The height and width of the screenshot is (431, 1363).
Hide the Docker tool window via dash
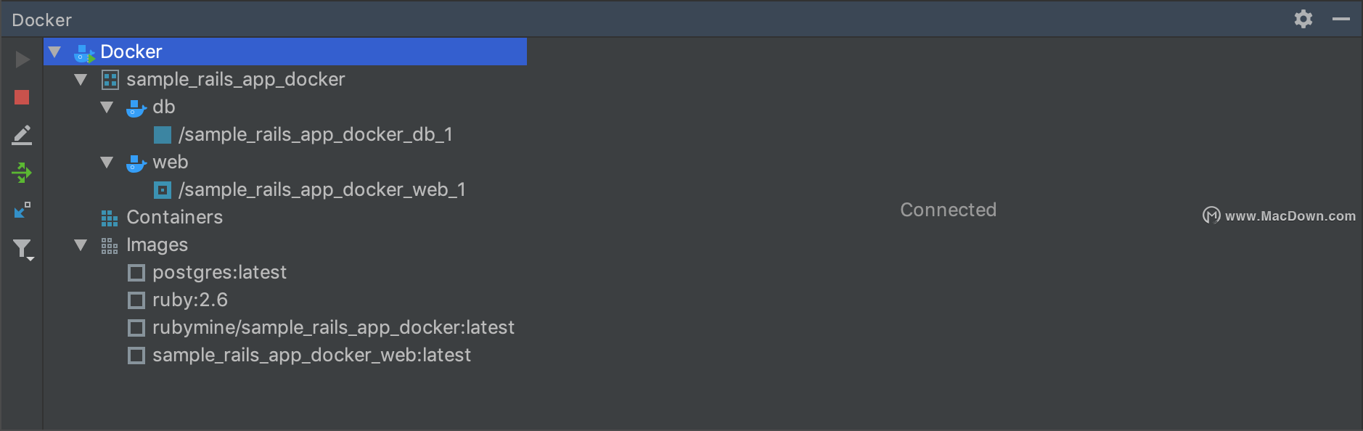[1341, 19]
